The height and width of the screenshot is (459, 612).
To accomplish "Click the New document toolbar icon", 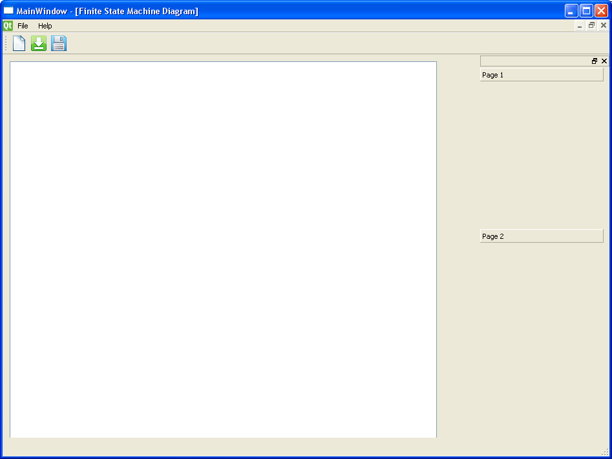I will tap(19, 43).
